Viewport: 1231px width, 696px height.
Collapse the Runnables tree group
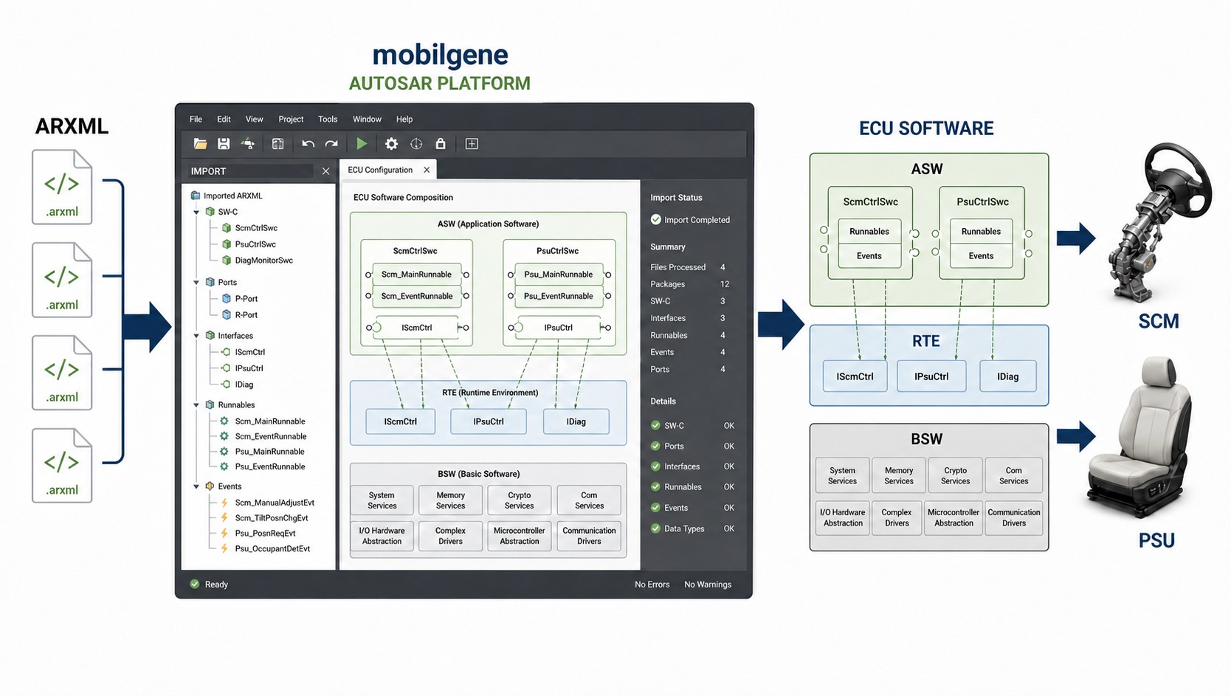[x=196, y=405]
